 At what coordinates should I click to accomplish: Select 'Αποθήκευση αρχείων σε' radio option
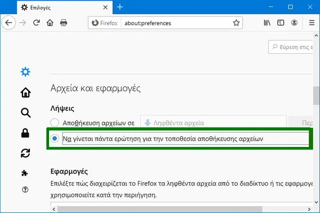coord(55,122)
